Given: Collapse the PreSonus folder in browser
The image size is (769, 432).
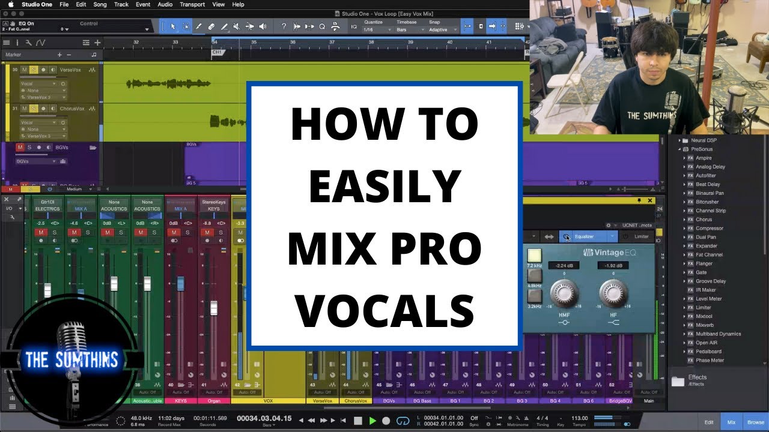Looking at the screenshot, I should pos(679,149).
